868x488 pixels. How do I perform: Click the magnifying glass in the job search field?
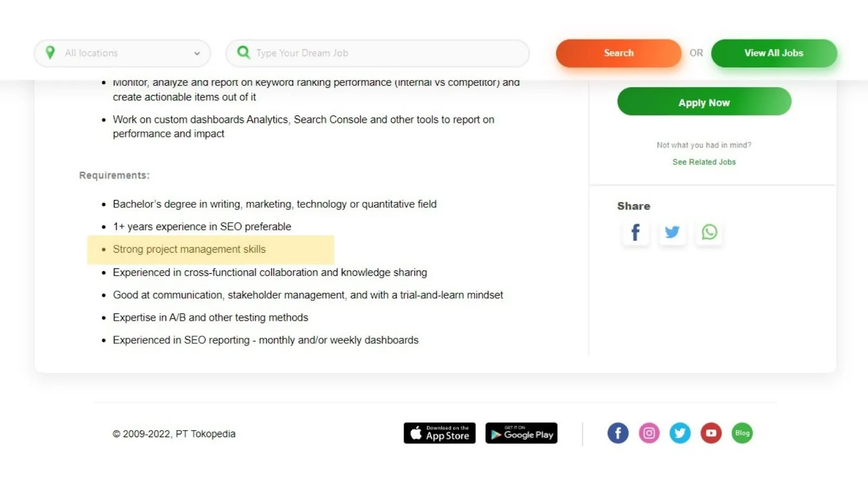(x=244, y=53)
